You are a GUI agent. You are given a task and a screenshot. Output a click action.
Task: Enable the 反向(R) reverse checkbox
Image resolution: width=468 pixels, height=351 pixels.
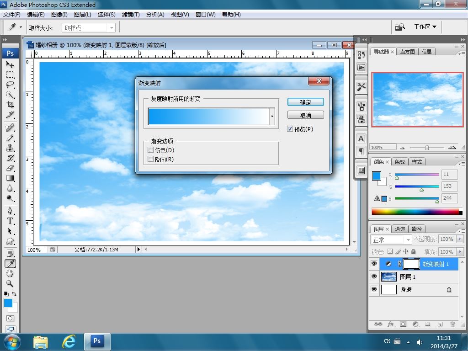point(151,159)
